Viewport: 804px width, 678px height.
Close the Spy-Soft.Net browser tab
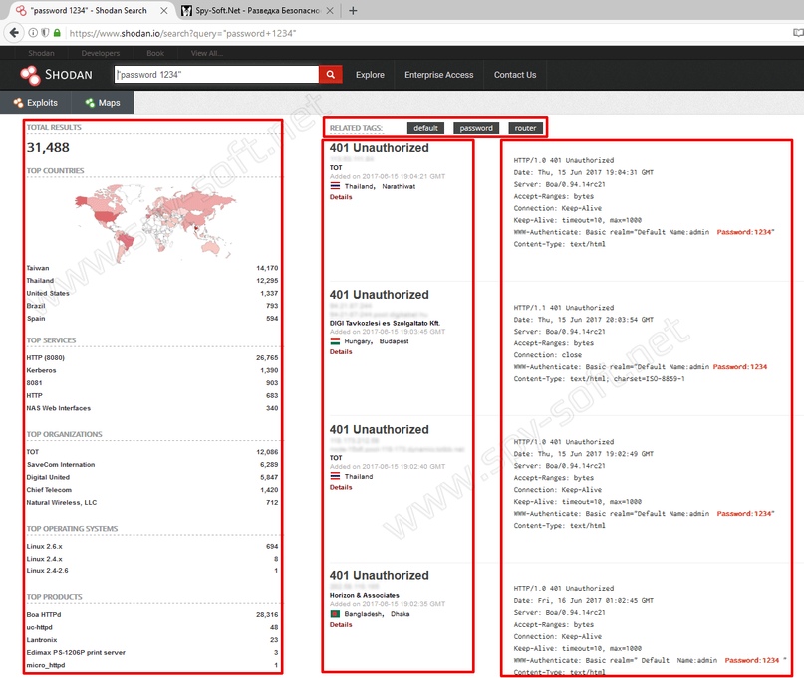[x=330, y=10]
